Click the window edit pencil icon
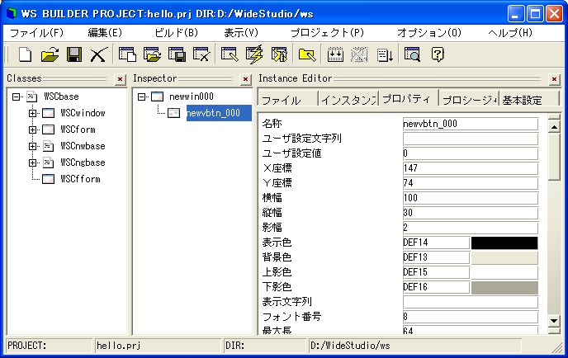Screen dimensions: 568x358 (230, 55)
